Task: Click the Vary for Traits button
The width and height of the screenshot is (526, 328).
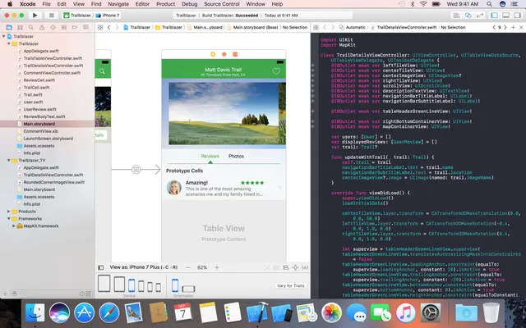Action: [x=290, y=286]
